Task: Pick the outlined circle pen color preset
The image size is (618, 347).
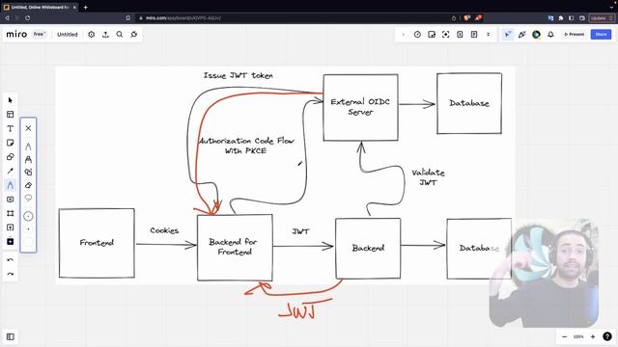Action: pyautogui.click(x=28, y=216)
